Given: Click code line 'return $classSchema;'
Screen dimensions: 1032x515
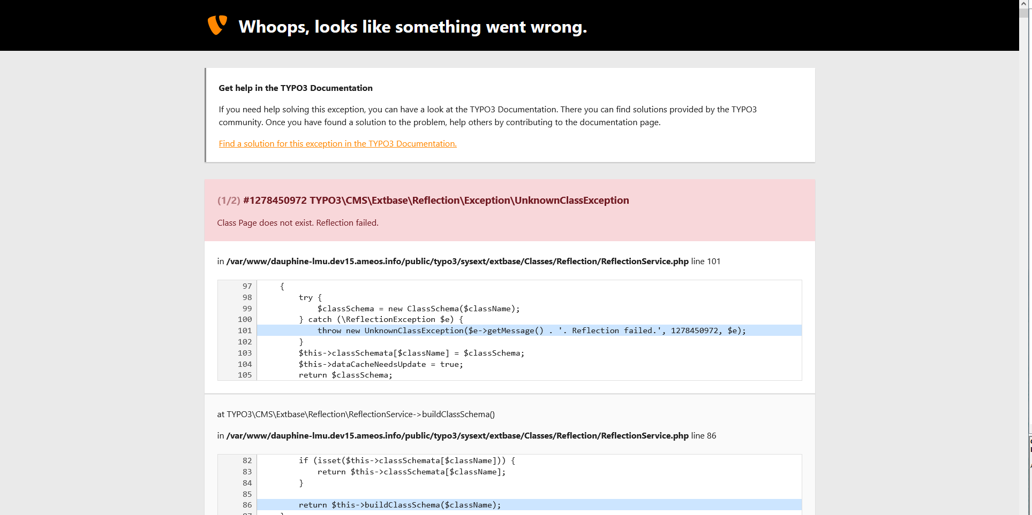Looking at the screenshot, I should pos(345,375).
